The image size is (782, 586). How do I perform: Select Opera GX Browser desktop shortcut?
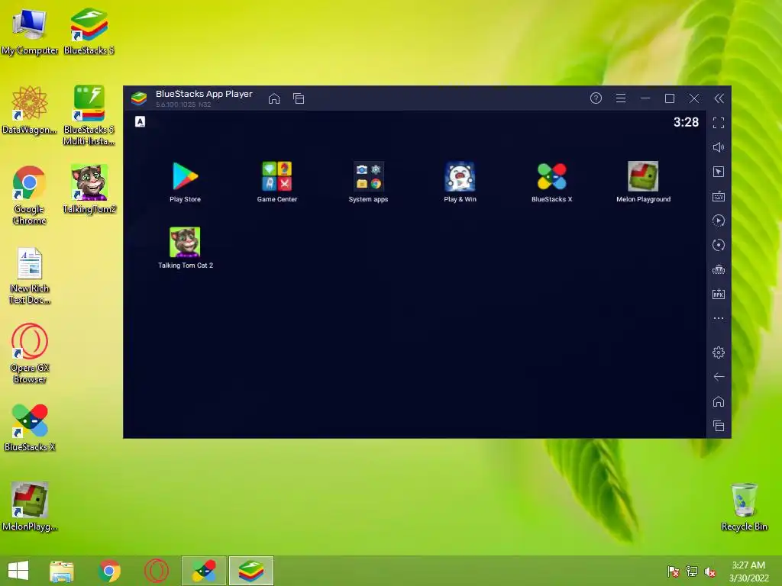coord(30,353)
